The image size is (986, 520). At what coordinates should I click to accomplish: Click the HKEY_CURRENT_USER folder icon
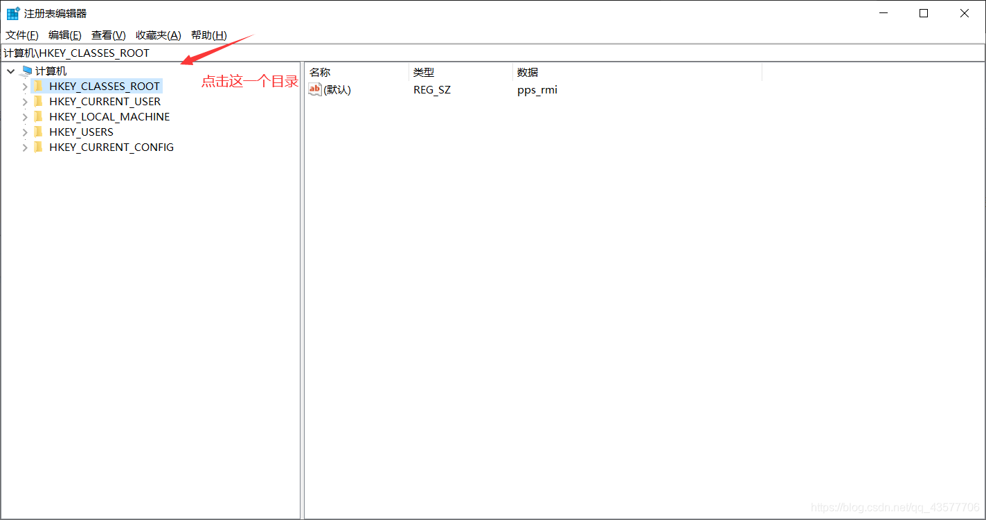[x=38, y=101]
